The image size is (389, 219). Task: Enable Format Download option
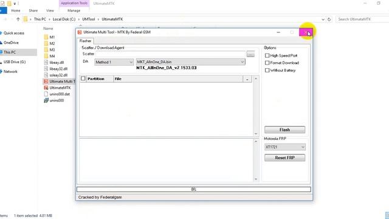pyautogui.click(x=267, y=63)
